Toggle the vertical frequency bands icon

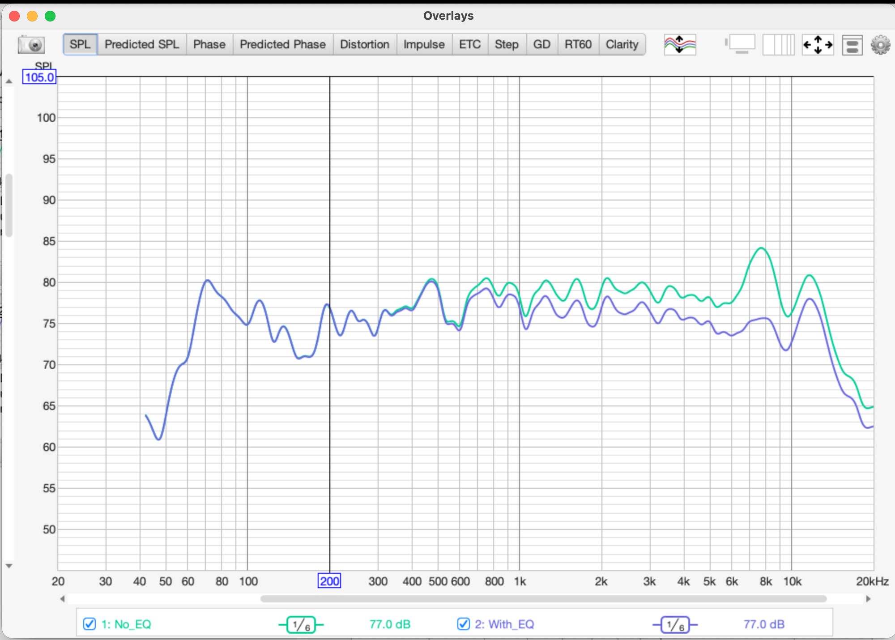tap(778, 44)
